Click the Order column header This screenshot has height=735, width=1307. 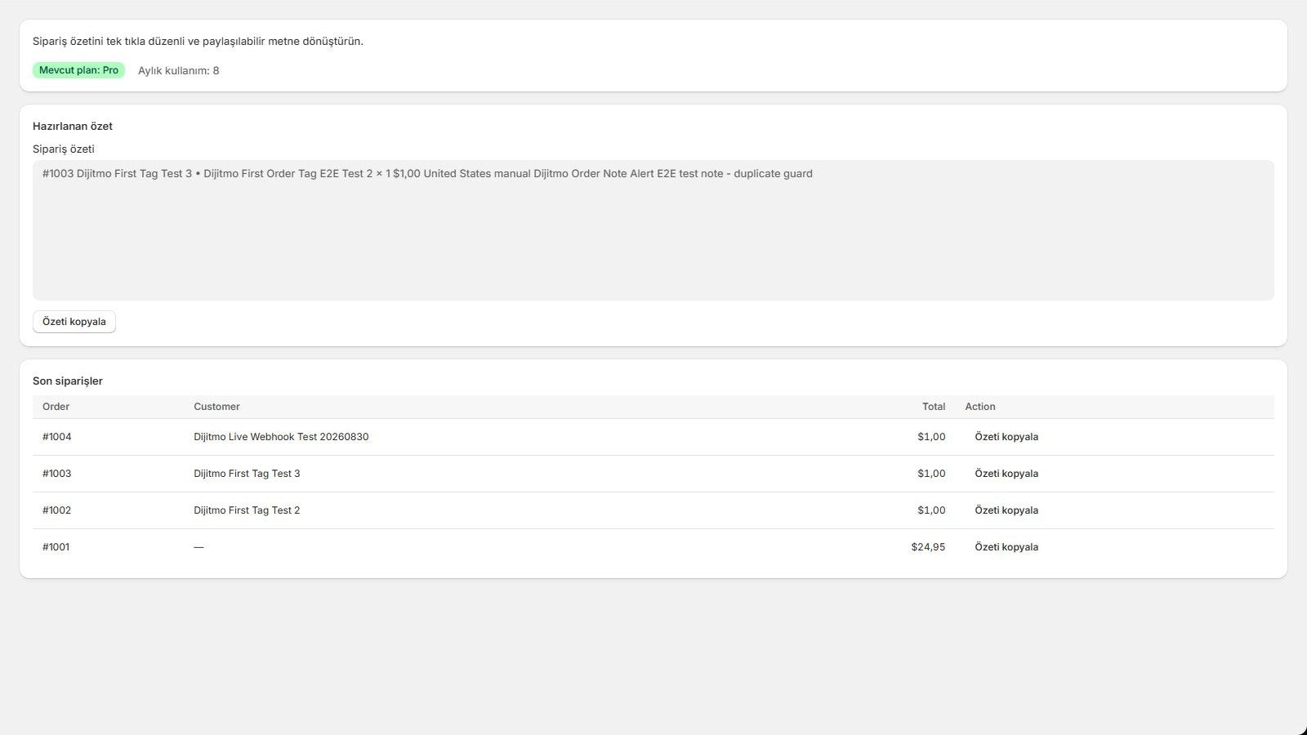click(x=56, y=407)
